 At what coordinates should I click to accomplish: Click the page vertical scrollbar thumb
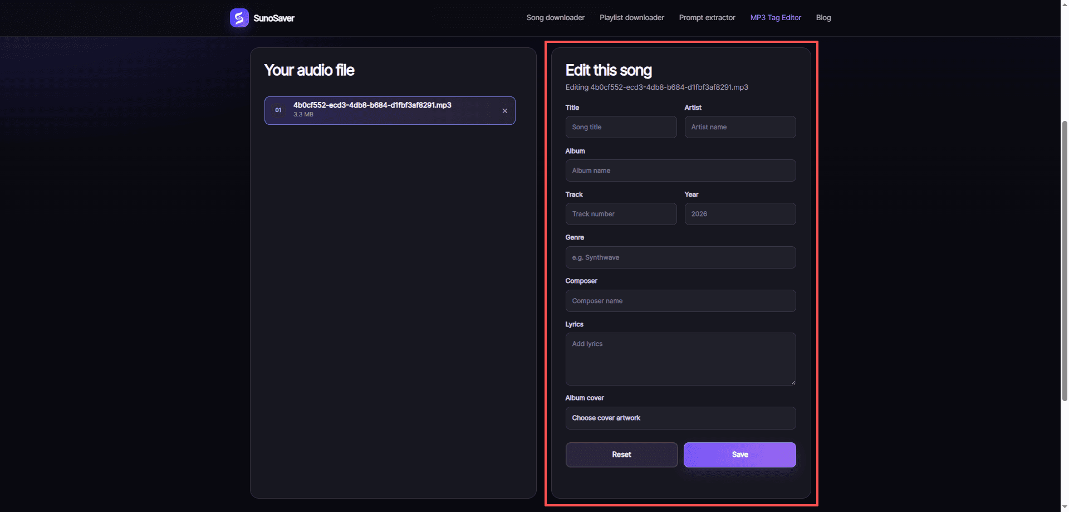(1064, 260)
